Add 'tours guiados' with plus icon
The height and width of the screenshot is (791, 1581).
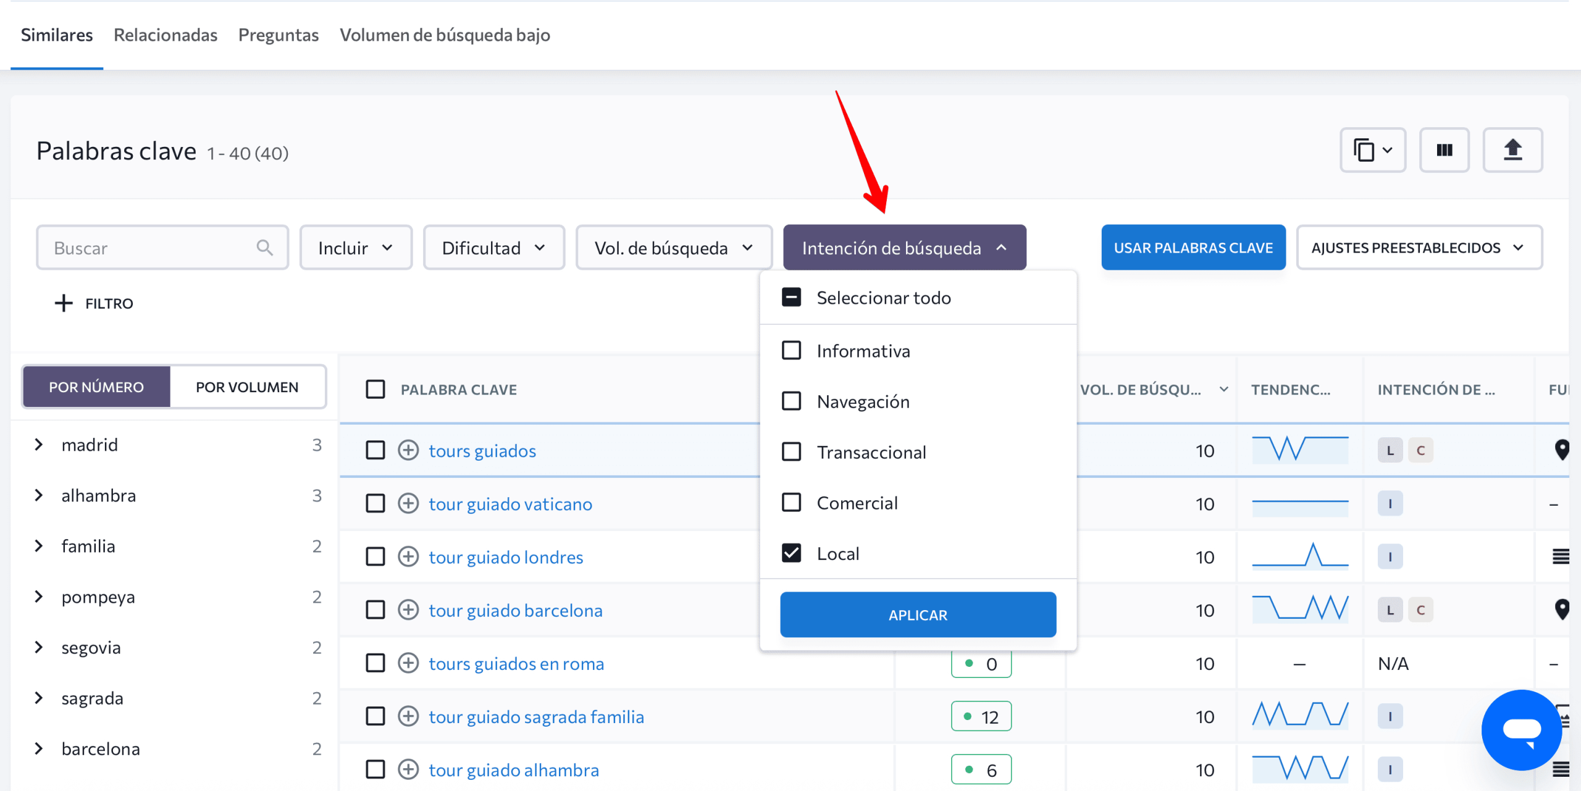pyautogui.click(x=408, y=450)
